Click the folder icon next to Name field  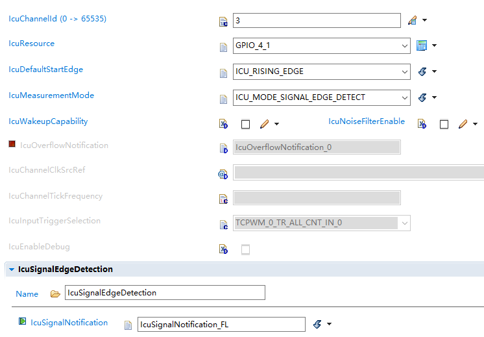coord(55,293)
